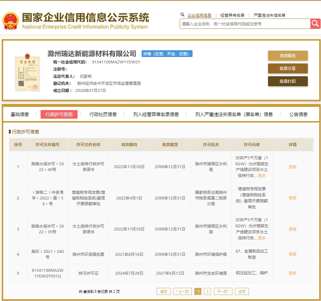Click the 许可内容 column header
This screenshot has height=301, width=321.
point(252,145)
